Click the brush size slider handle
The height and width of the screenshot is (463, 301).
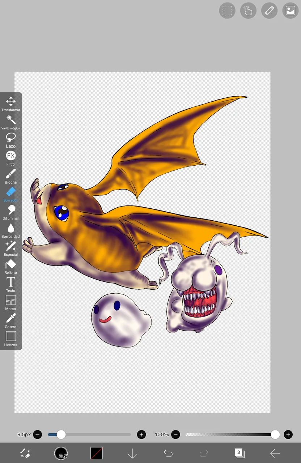tap(61, 434)
